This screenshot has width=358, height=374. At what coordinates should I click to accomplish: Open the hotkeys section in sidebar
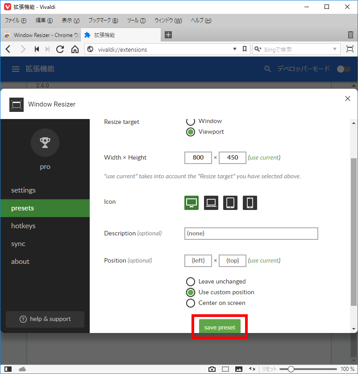click(45, 226)
